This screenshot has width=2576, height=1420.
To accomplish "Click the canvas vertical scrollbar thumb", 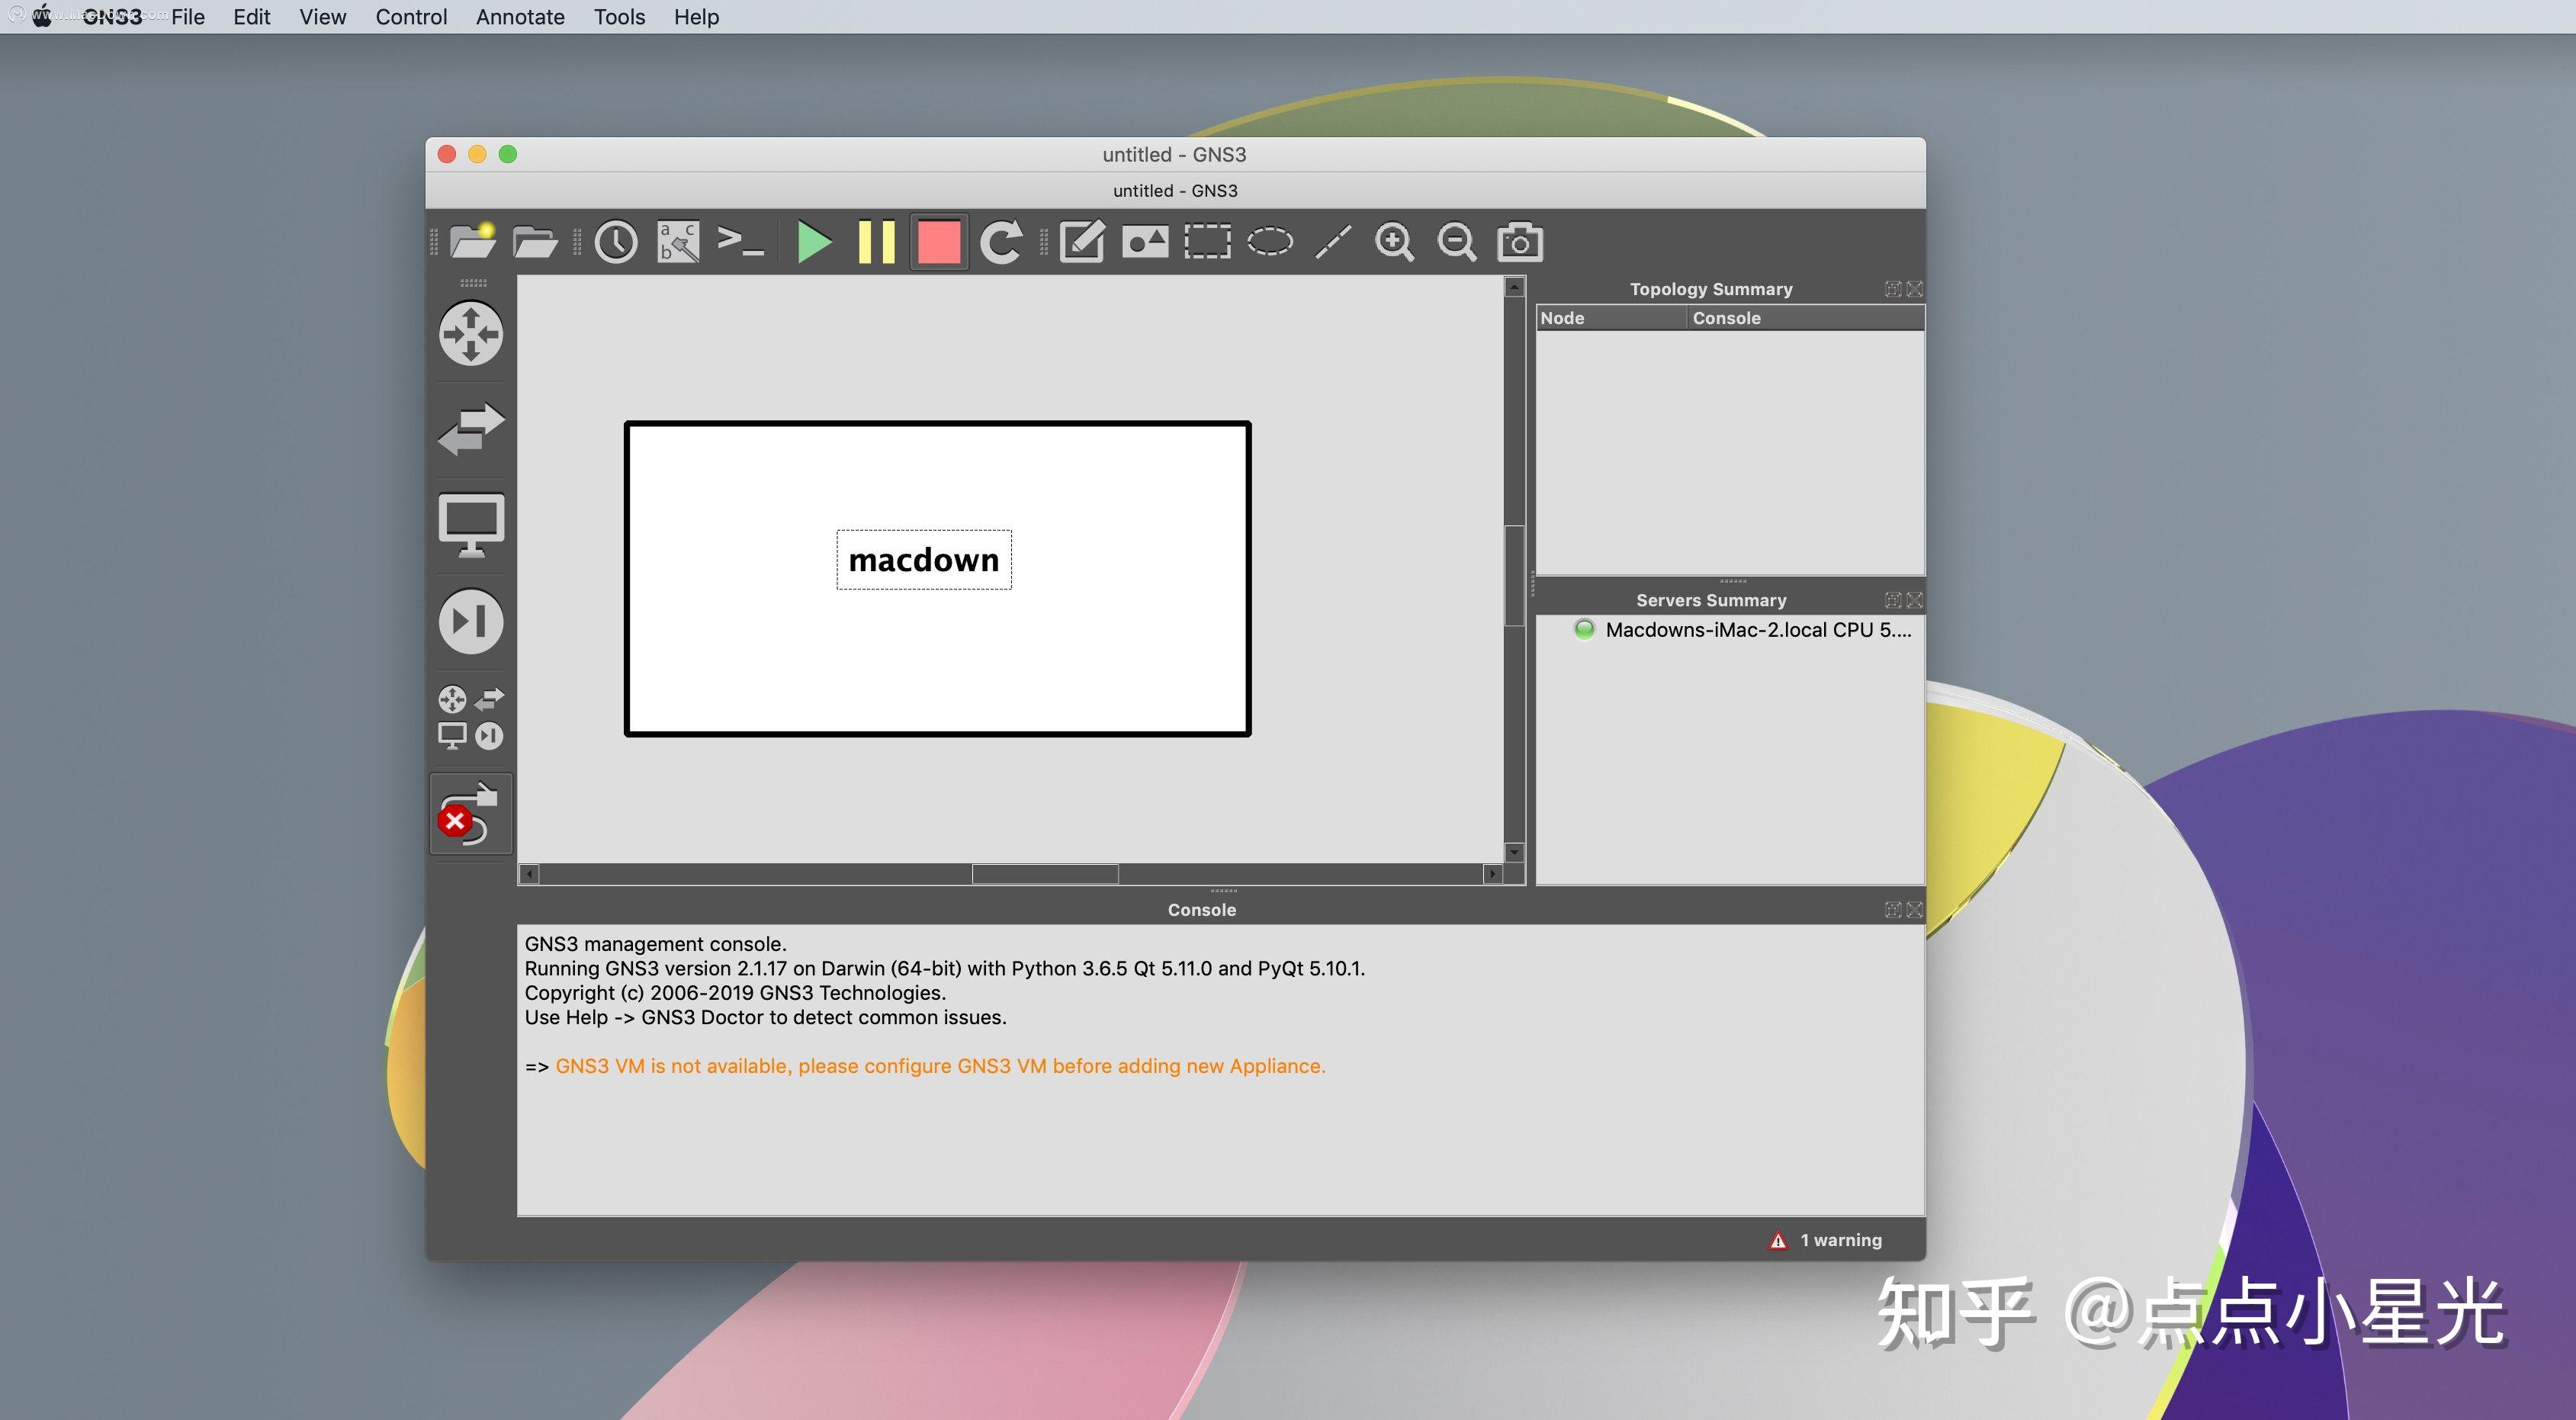I will pyautogui.click(x=1514, y=575).
